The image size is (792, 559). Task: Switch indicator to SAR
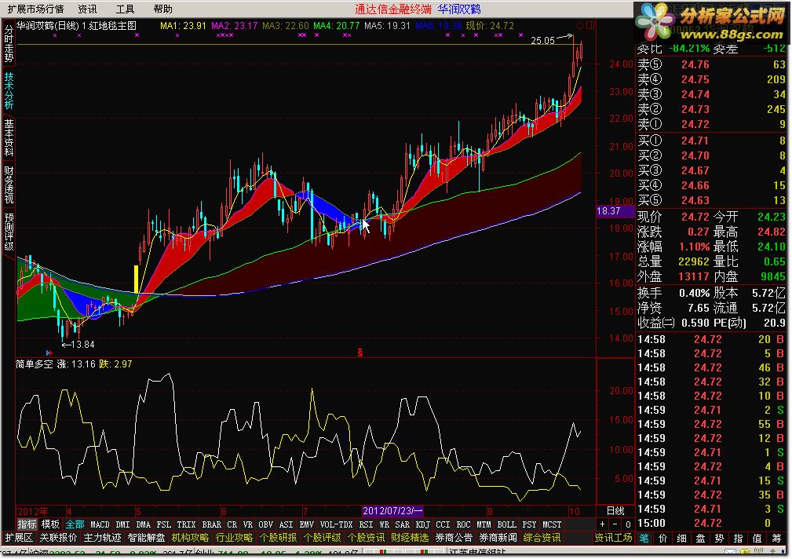click(x=402, y=524)
